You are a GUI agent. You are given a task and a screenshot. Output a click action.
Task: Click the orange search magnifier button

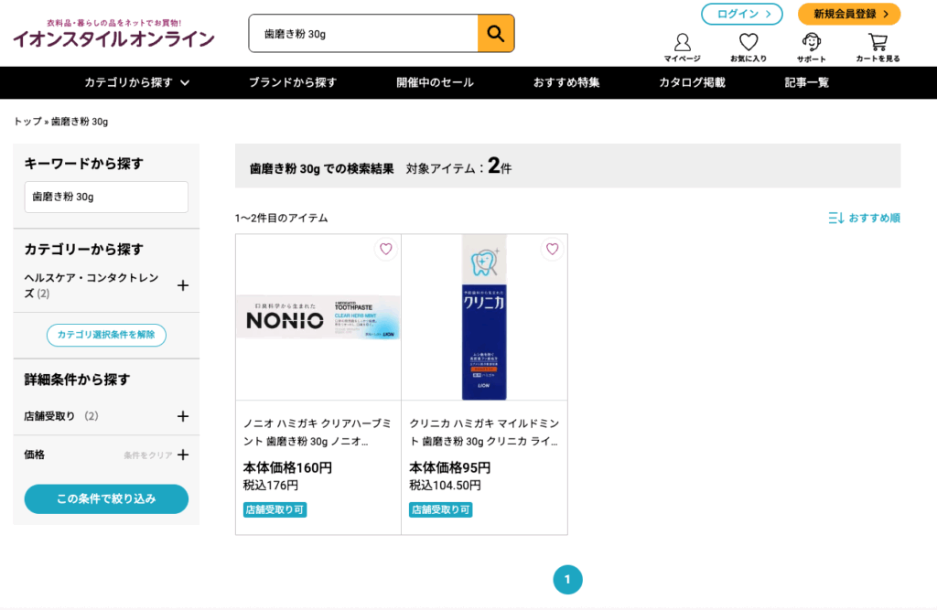[495, 34]
